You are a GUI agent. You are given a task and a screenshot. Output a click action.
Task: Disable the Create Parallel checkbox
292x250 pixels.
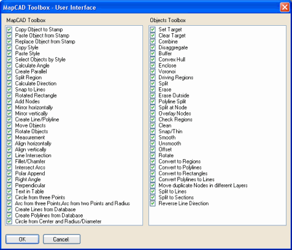[9, 71]
